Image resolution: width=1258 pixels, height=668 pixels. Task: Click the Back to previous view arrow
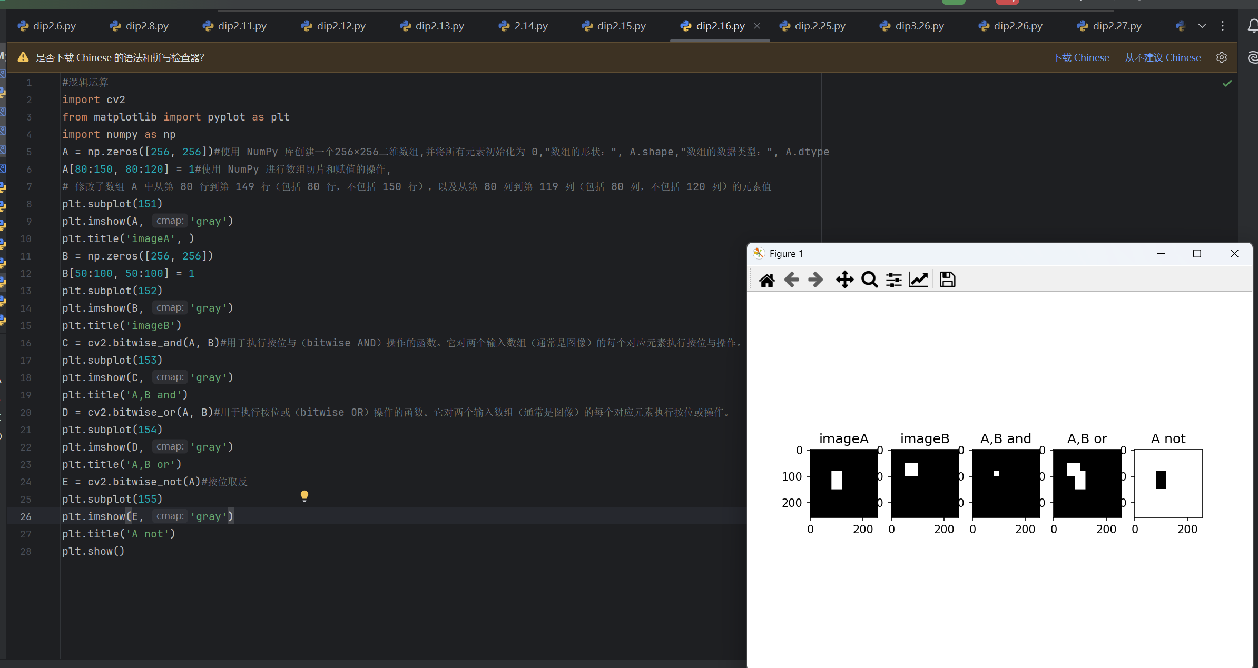pos(791,280)
